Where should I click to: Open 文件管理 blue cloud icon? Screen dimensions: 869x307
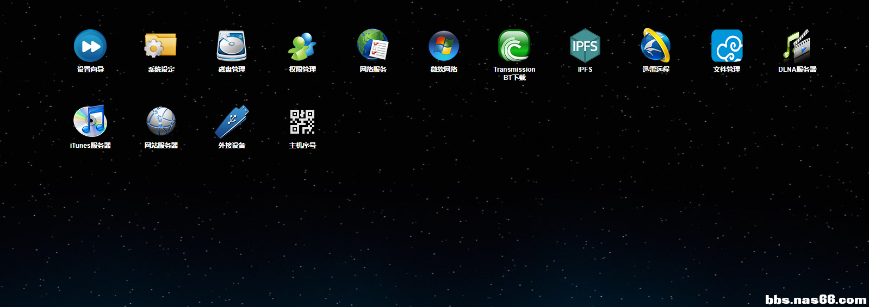(727, 46)
